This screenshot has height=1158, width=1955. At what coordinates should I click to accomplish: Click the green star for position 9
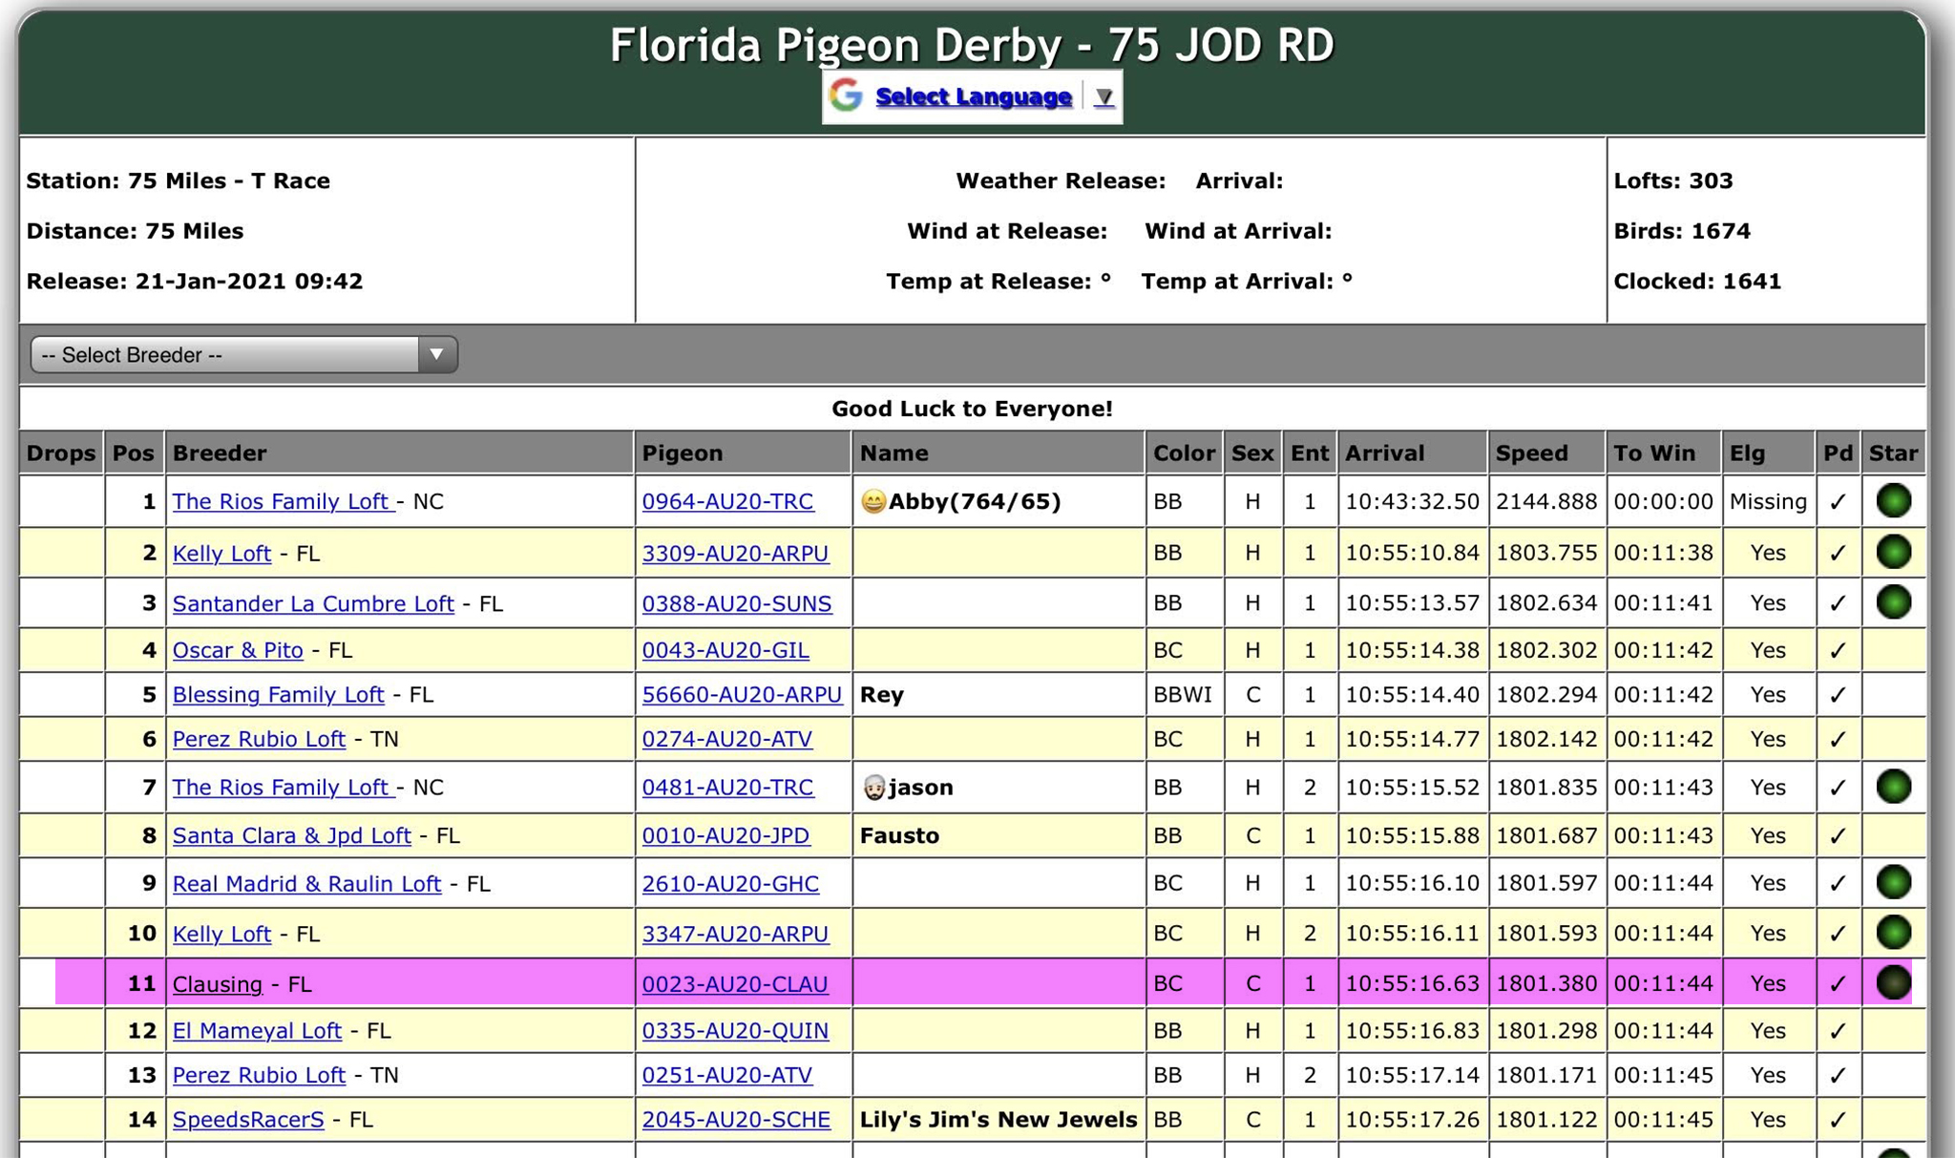point(1893,883)
